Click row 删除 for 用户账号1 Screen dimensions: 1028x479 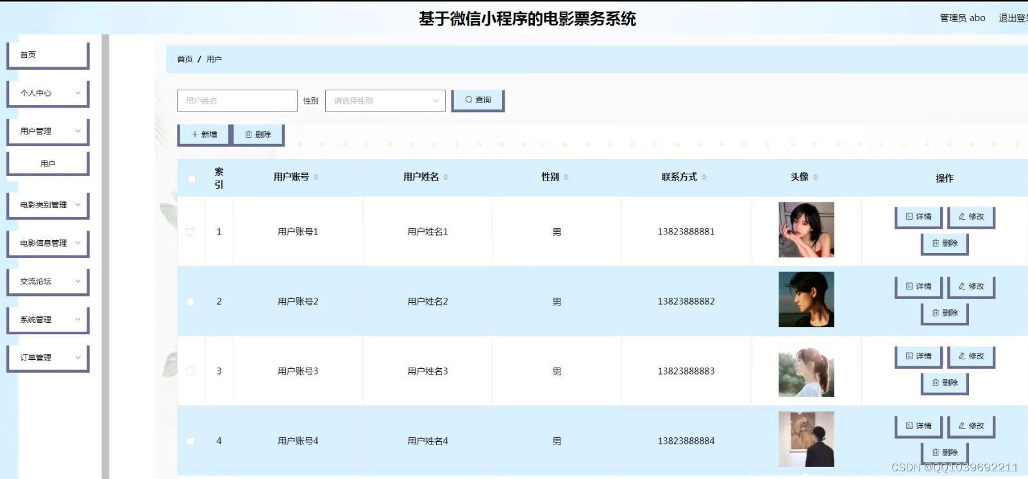pos(945,244)
